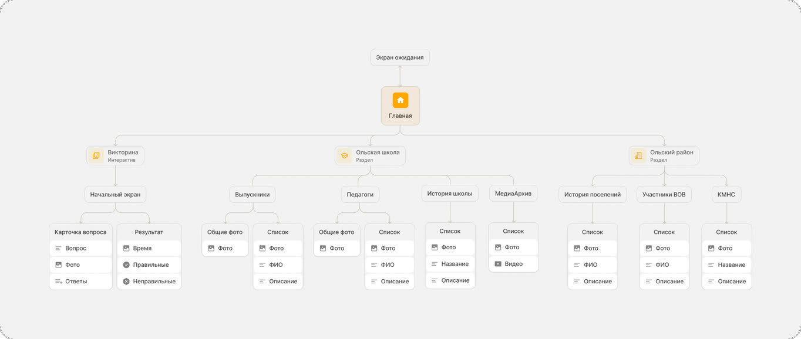Select the Экран ожидания node
The image size is (801, 339).
[400, 57]
